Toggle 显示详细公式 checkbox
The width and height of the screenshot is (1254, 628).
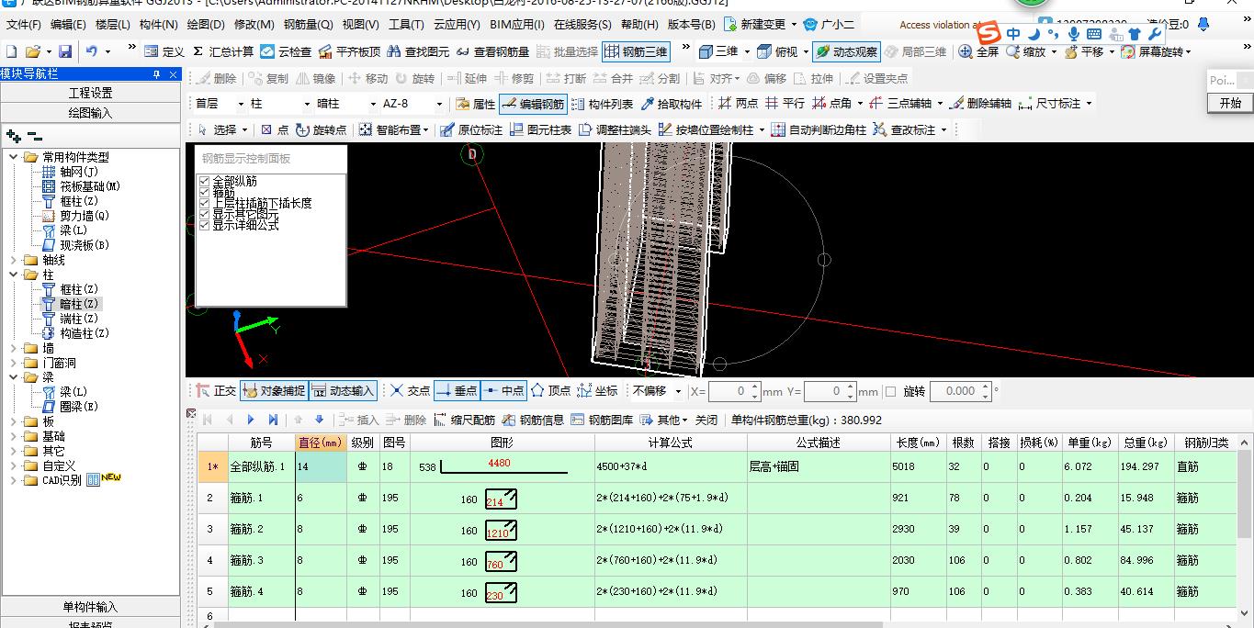click(x=205, y=225)
